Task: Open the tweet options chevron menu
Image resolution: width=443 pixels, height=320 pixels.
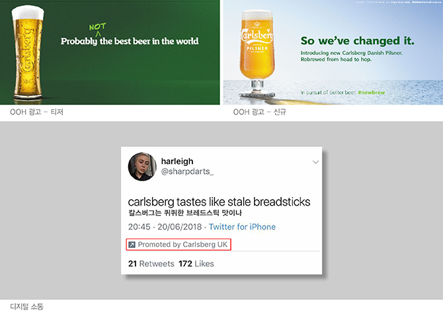Action: [315, 162]
